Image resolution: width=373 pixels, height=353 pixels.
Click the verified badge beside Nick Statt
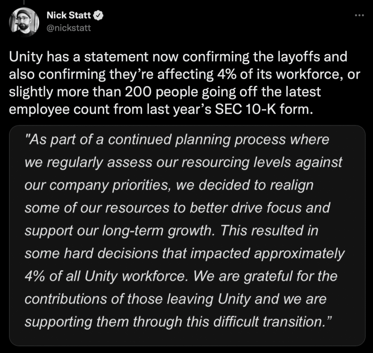coord(98,15)
